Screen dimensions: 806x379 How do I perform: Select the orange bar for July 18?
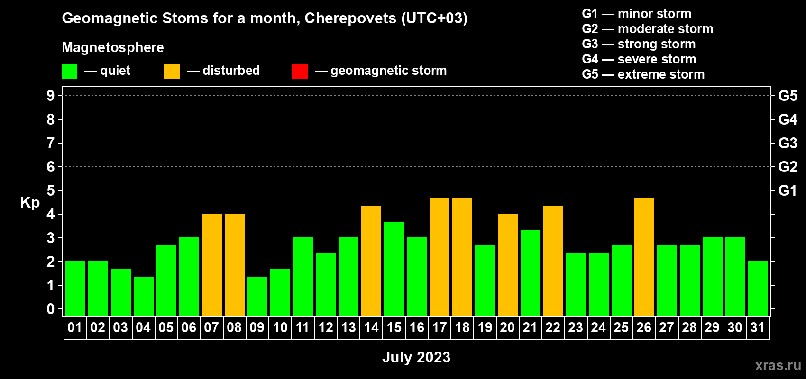coord(462,257)
